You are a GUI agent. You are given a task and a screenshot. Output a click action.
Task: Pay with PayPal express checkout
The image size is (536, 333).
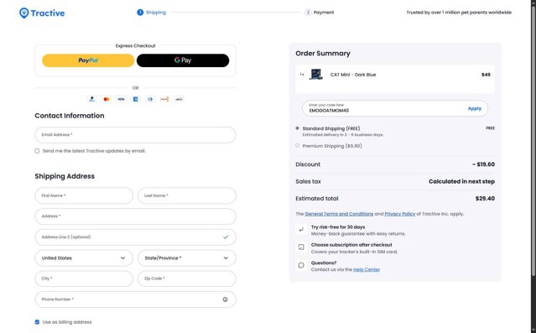click(x=88, y=60)
